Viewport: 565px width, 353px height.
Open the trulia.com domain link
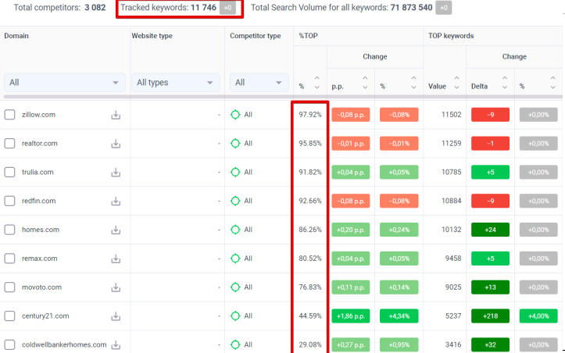[x=38, y=173]
